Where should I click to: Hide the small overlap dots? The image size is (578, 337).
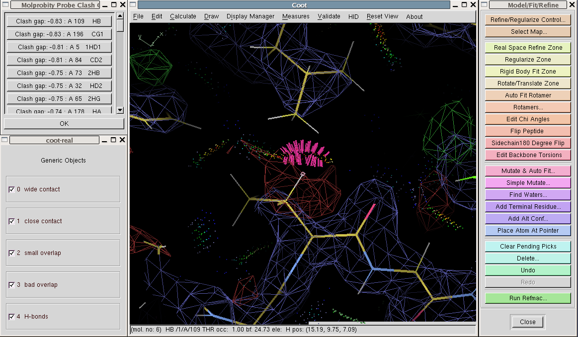[12, 253]
